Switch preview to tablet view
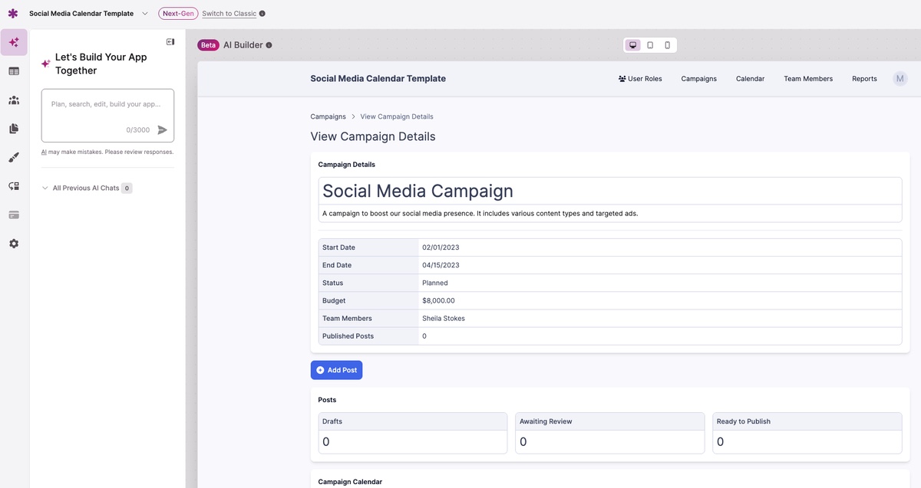 point(650,45)
